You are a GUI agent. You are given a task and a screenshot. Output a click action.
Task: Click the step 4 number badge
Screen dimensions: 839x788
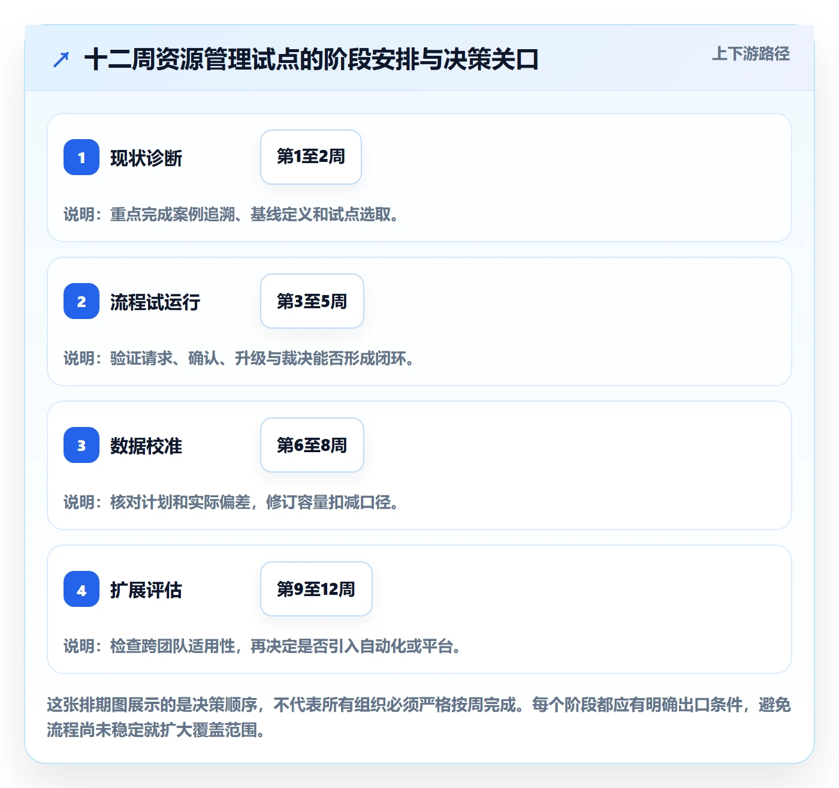[x=82, y=589]
